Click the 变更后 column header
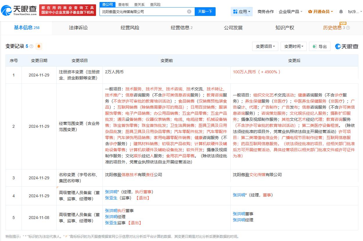Viewport: 363px width, 241px height. pos(294,61)
